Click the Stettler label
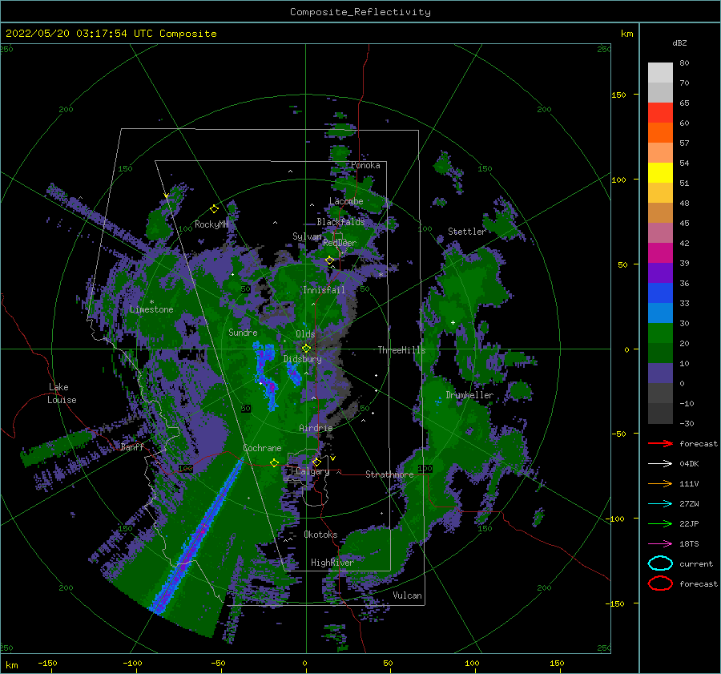 [467, 232]
